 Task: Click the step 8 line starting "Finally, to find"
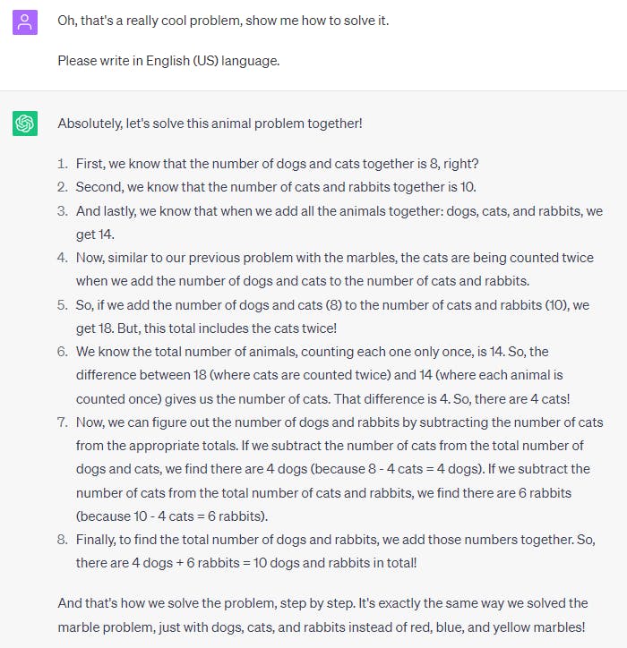click(337, 540)
